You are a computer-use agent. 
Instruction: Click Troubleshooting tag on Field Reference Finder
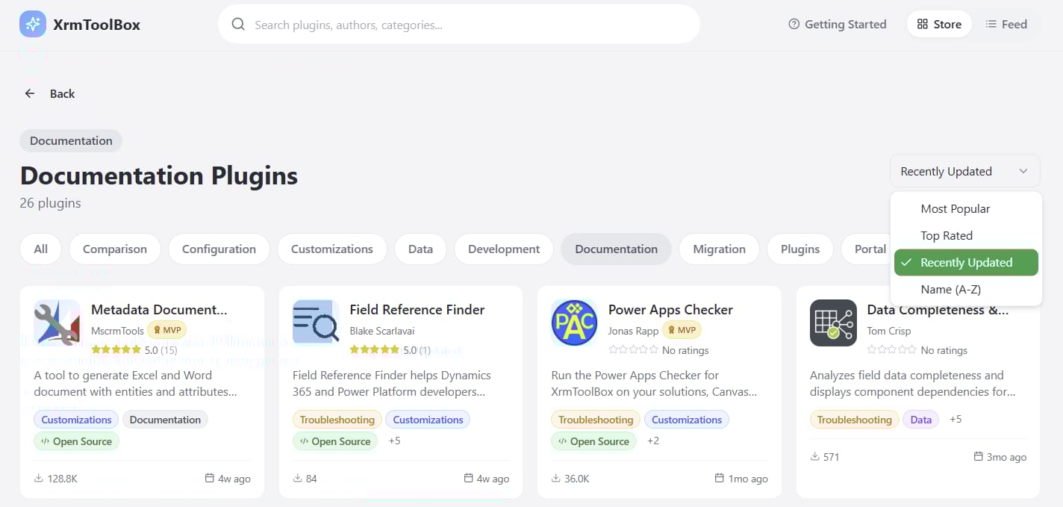337,420
